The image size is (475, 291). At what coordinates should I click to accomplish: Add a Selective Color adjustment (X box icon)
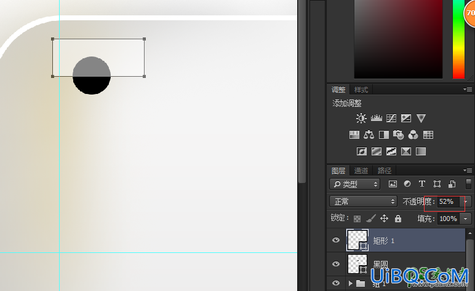point(406,151)
